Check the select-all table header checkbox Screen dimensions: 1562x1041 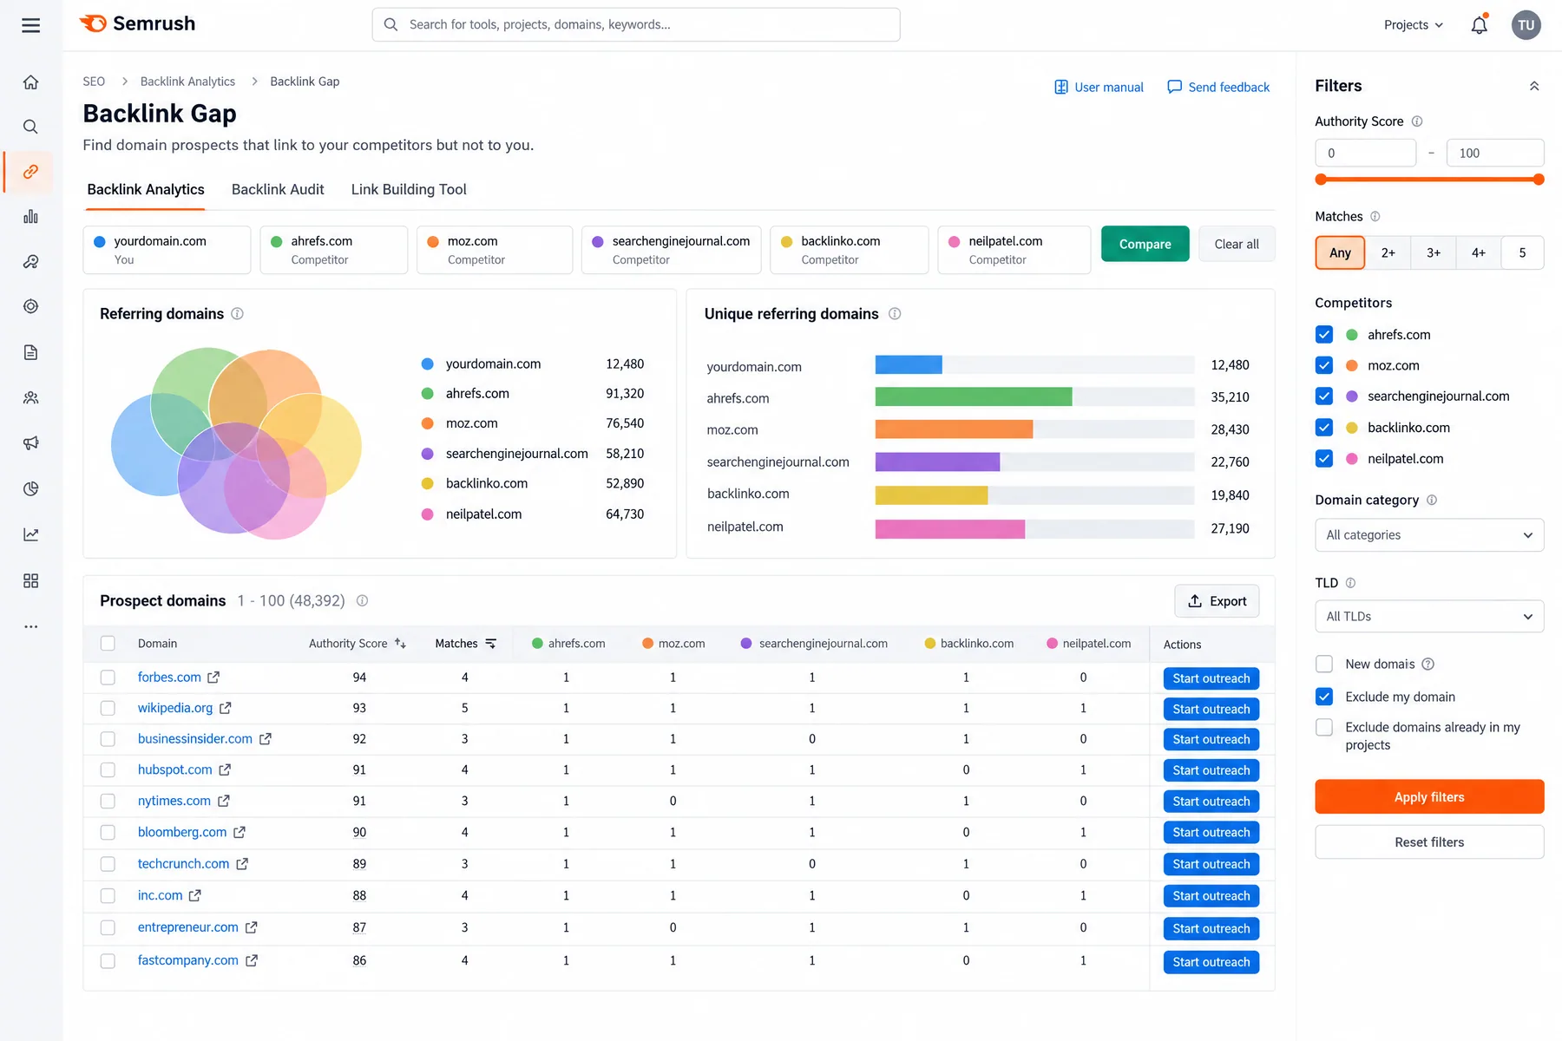click(108, 644)
